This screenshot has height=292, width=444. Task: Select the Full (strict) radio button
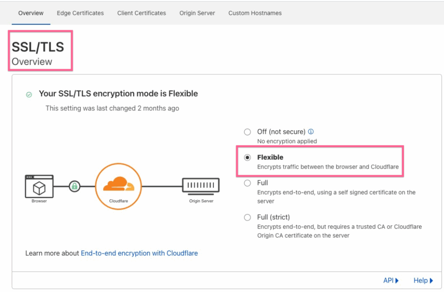pos(248,217)
